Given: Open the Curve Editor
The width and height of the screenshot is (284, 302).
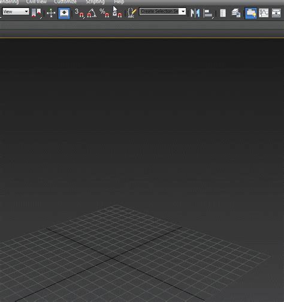Looking at the screenshot, I should tap(264, 13).
